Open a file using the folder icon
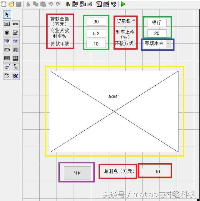 click(11, 4)
